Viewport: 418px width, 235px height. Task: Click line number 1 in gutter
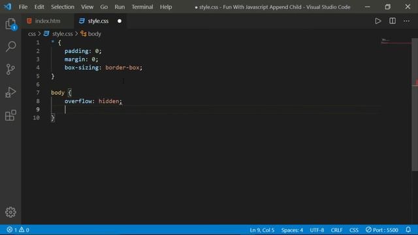[x=38, y=42]
